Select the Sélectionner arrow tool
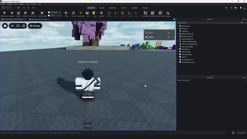Screen dimensions: 247x139 tap(4, 14)
